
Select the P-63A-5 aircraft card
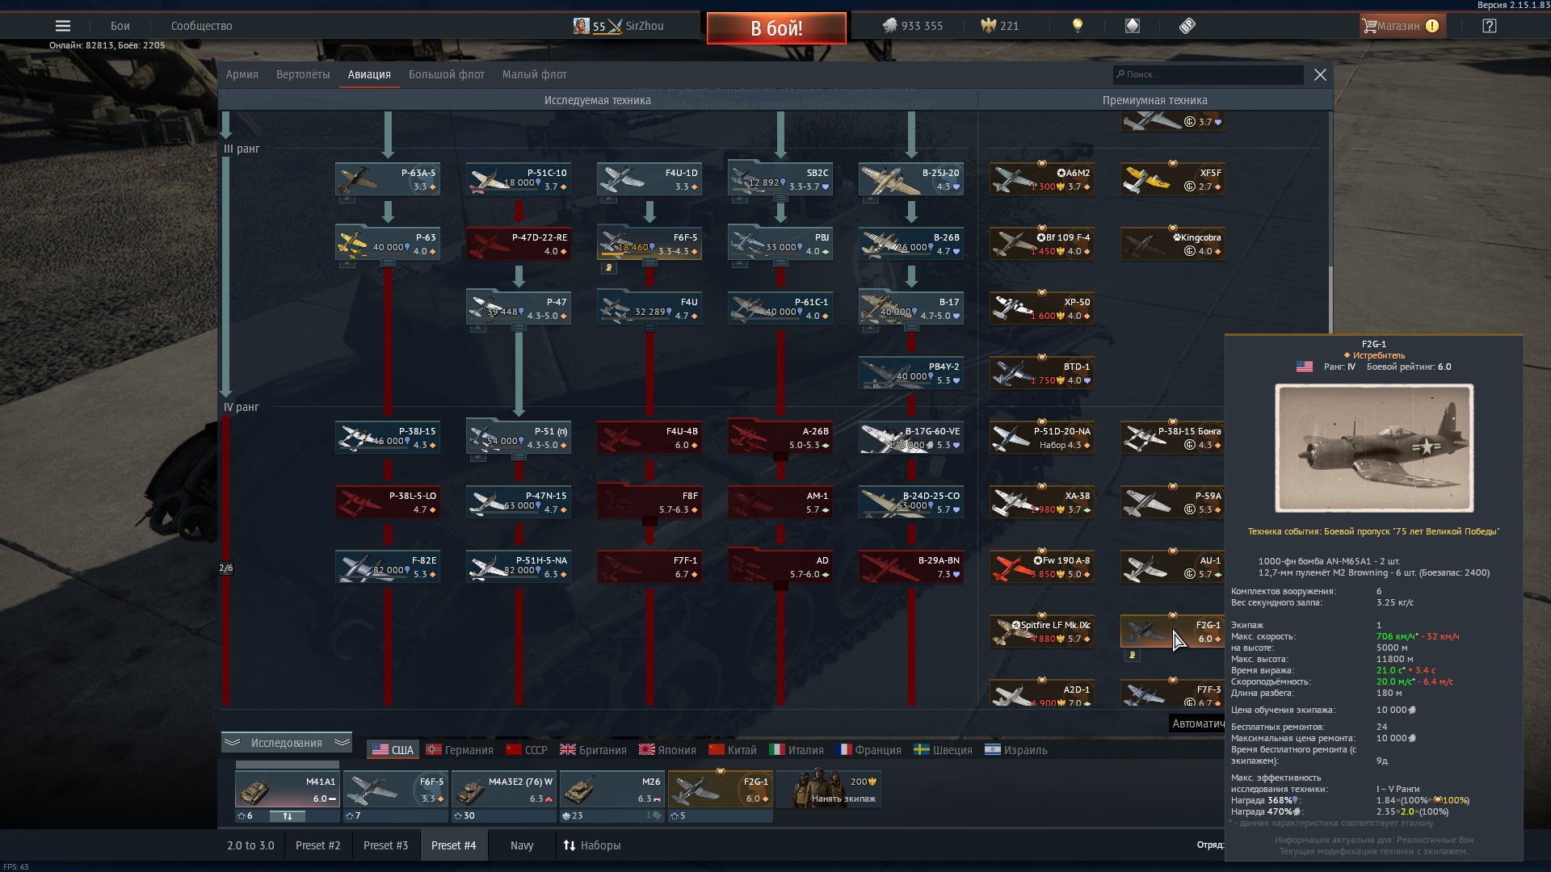click(x=388, y=179)
